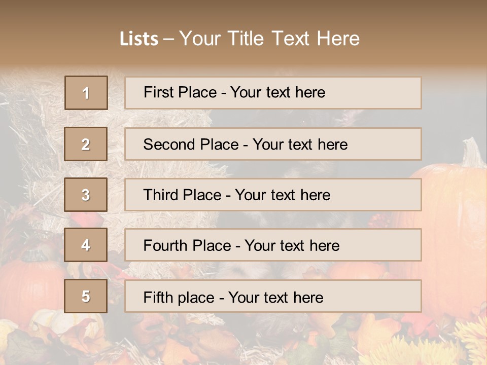
Task: Select the number 4 box
Action: (86, 245)
